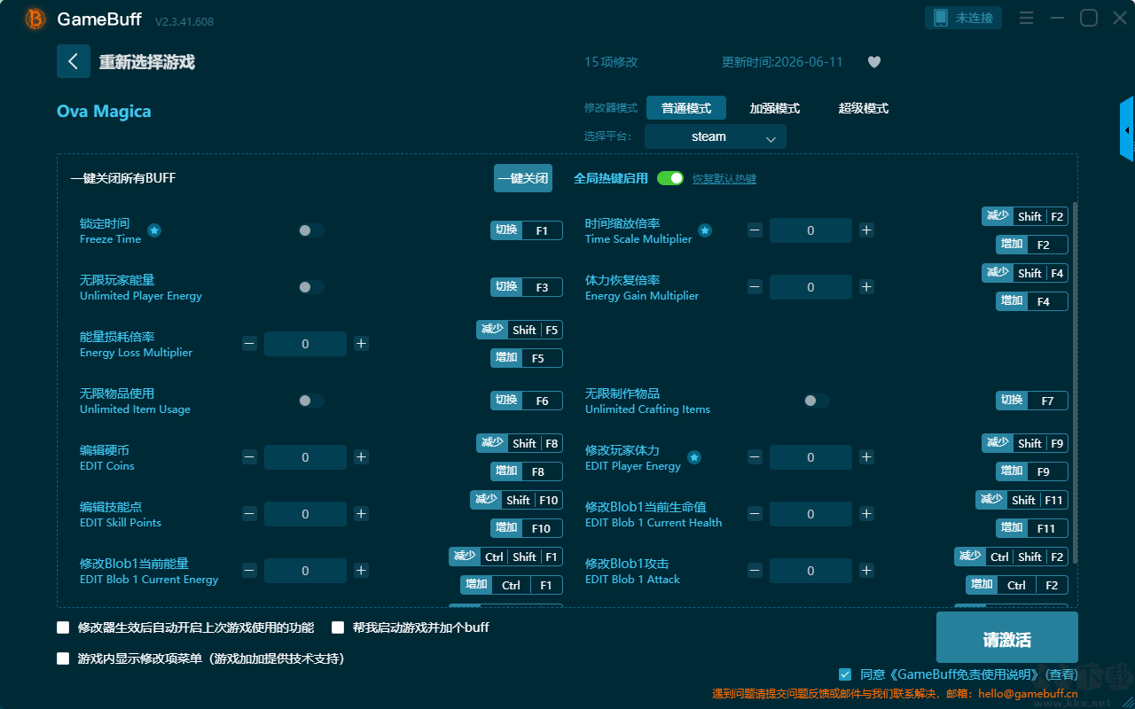This screenshot has height=709, width=1135.
Task: Click the (查看) disclaimer view link
Action: coord(1060,674)
